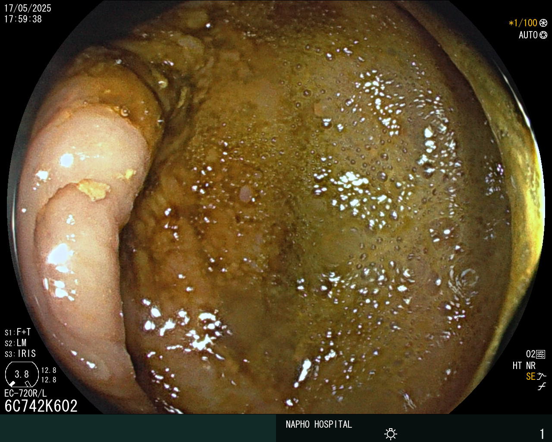Image resolution: width=552 pixels, height=442 pixels.
Task: Click the upper 12.8 scope diameter value
Action: point(49,370)
